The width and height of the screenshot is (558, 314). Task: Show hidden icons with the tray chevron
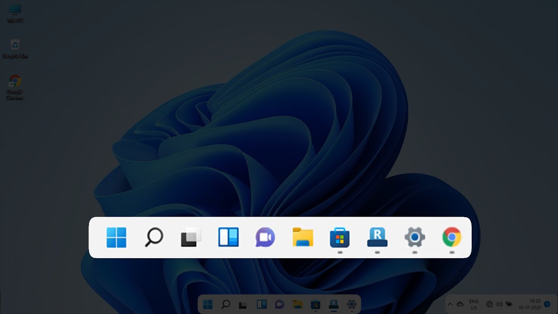pyautogui.click(x=450, y=304)
